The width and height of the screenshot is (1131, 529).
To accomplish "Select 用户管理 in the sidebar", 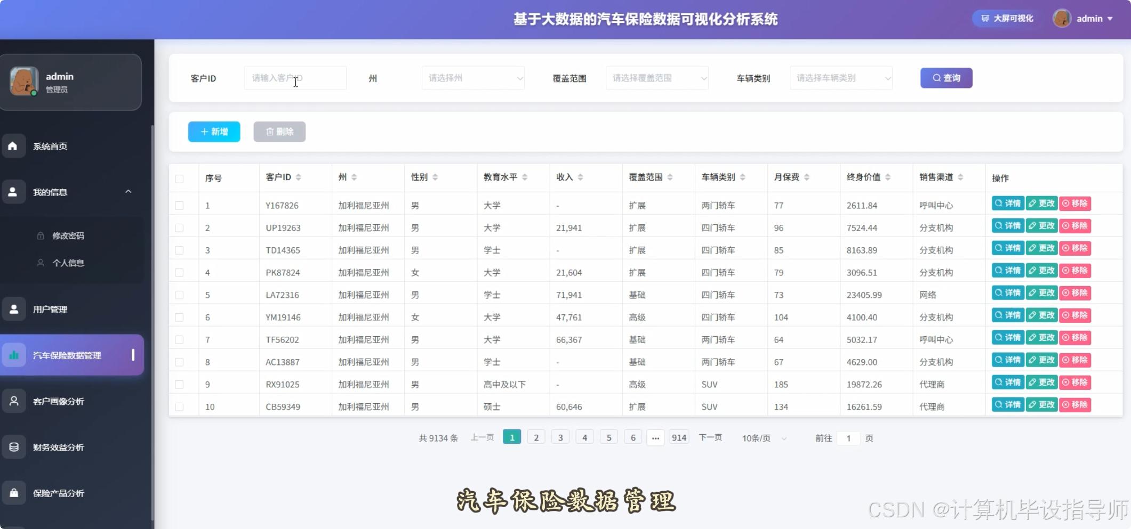I will [x=51, y=308].
